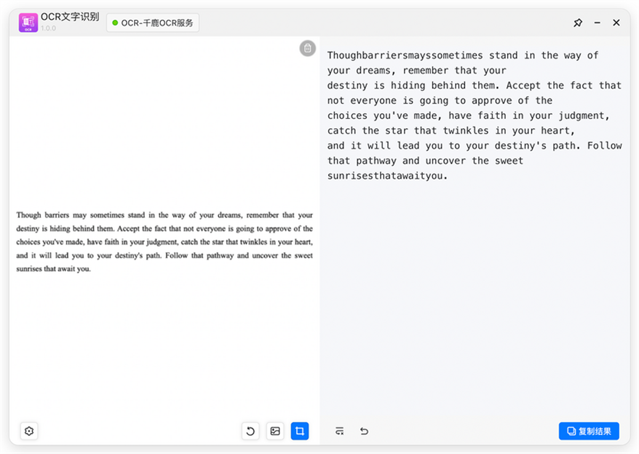Close the OCR文字识别 window

click(x=616, y=23)
